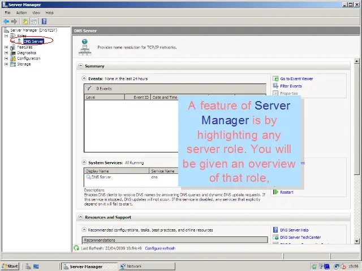Click the Restart green arrow icon

point(275,192)
